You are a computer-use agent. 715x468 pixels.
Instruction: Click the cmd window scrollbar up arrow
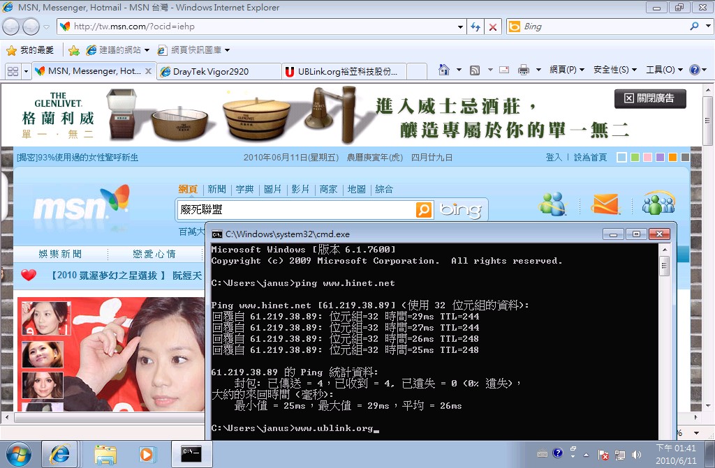coord(665,250)
